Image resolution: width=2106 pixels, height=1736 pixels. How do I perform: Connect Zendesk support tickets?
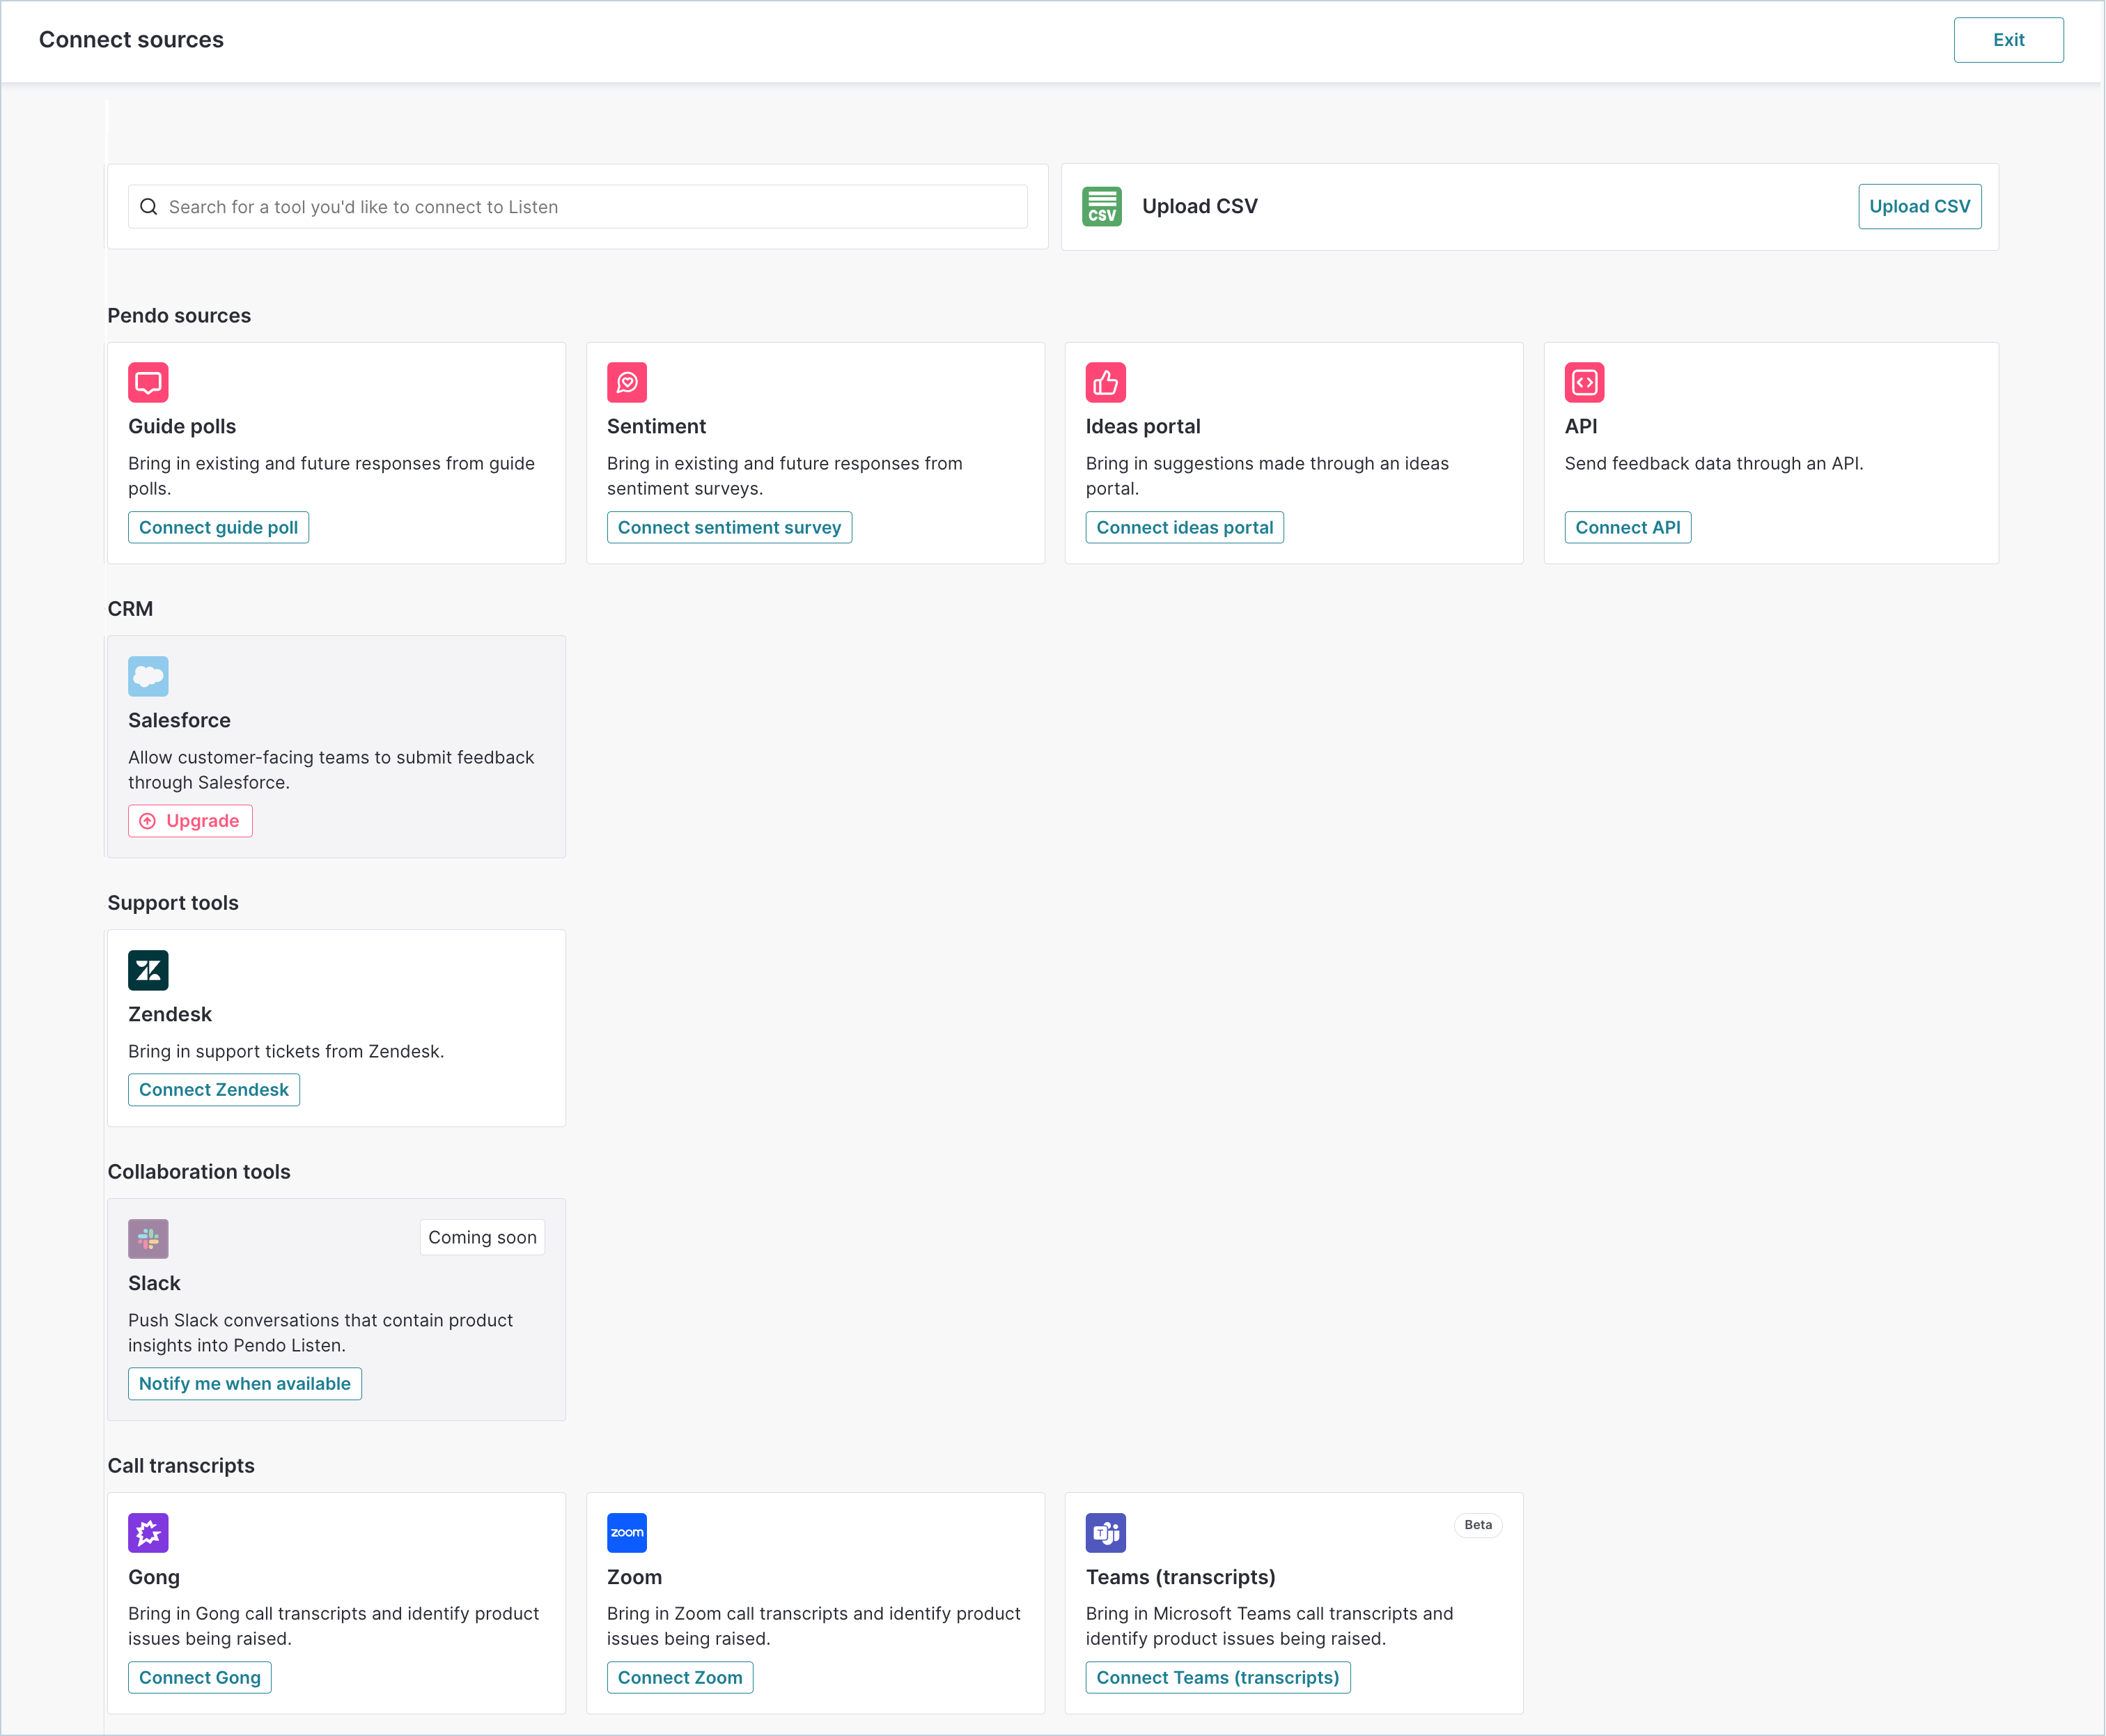214,1090
